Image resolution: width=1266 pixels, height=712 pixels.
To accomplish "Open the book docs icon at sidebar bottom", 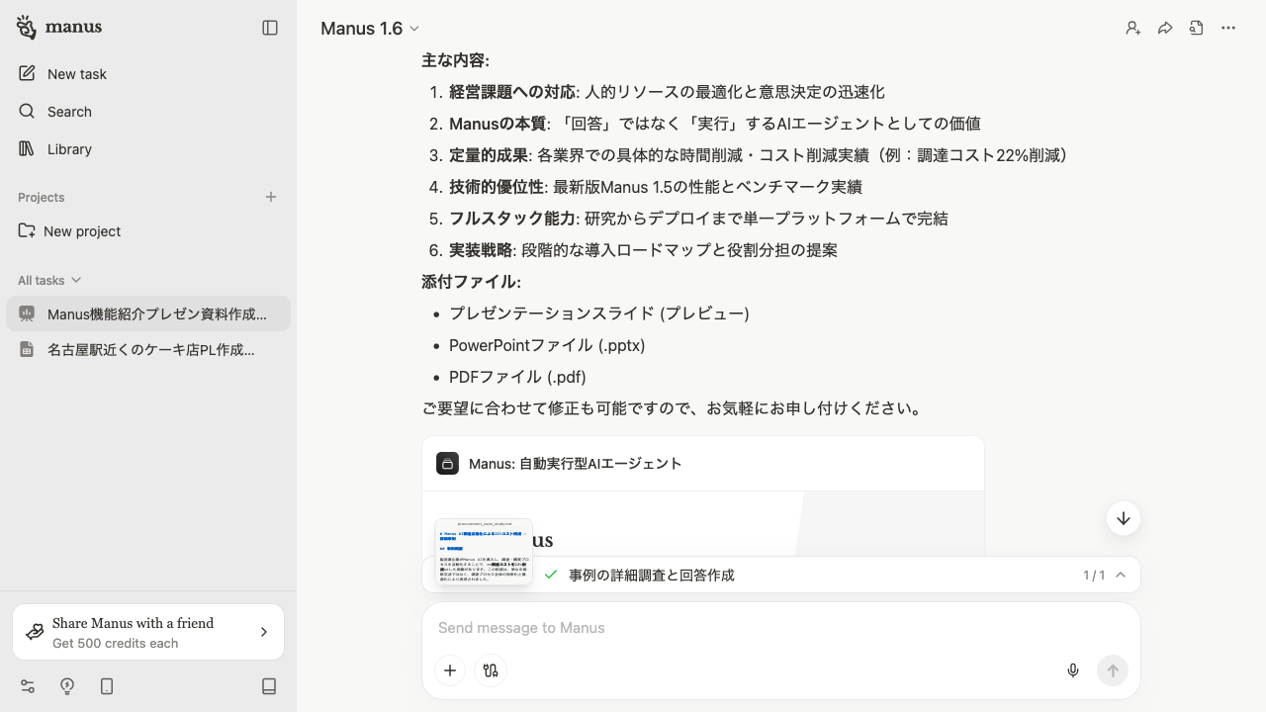I will coord(269,686).
